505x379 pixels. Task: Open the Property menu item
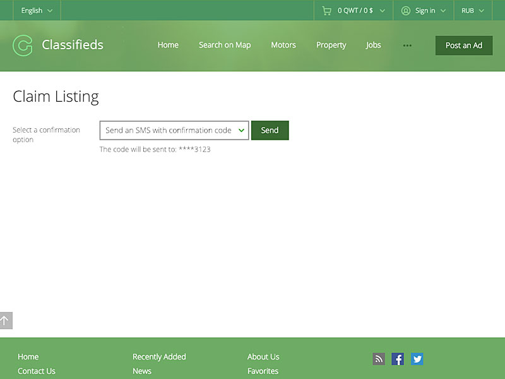[331, 45]
